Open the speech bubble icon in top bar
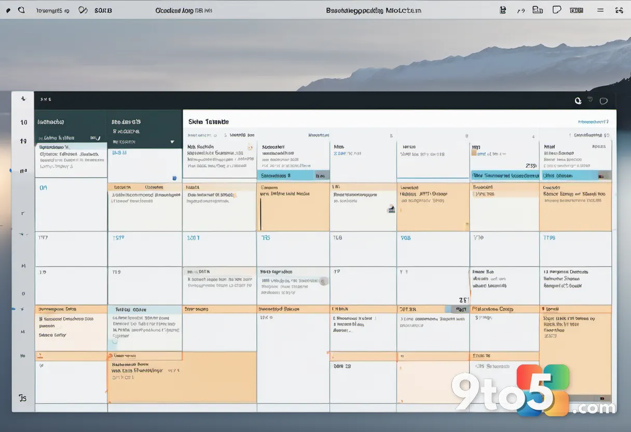The width and height of the screenshot is (631, 432). (557, 10)
